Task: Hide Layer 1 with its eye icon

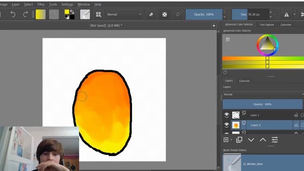Action: coord(227,115)
